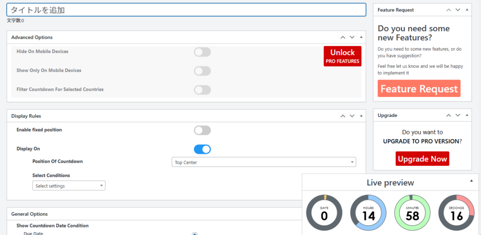This screenshot has height=235, width=481.
Task: Select the Due Date radio button
Action: tap(194, 234)
